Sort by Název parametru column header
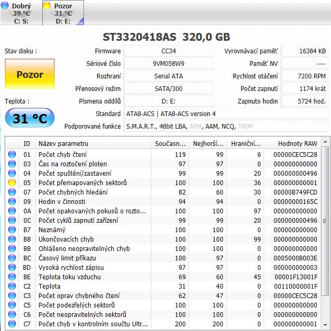Screen dimensions: 331x331 click(93, 143)
